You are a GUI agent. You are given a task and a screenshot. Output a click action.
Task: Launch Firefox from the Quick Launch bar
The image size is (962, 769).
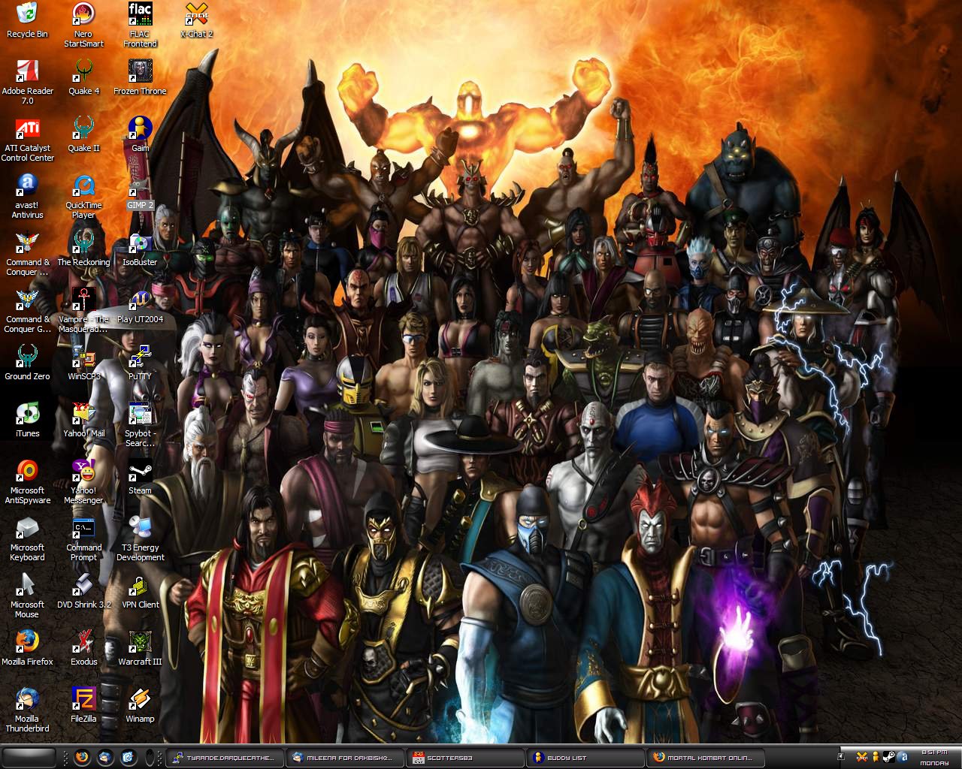pos(82,757)
